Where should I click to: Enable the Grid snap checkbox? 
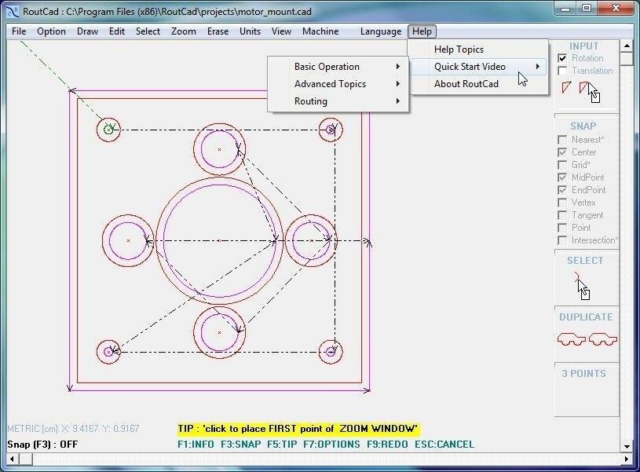(x=562, y=165)
